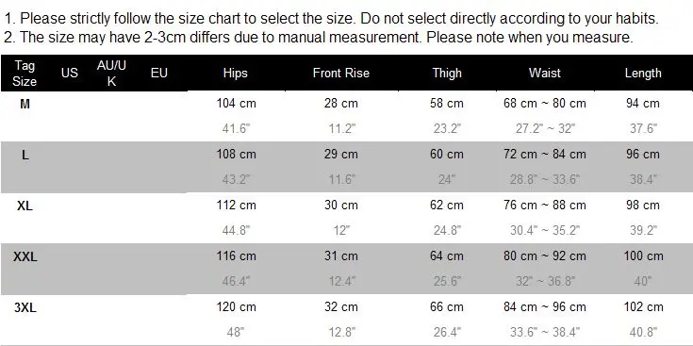Screen dimensions: 693x346
Task: Click the 32 cm front rise value
Action: (x=340, y=306)
